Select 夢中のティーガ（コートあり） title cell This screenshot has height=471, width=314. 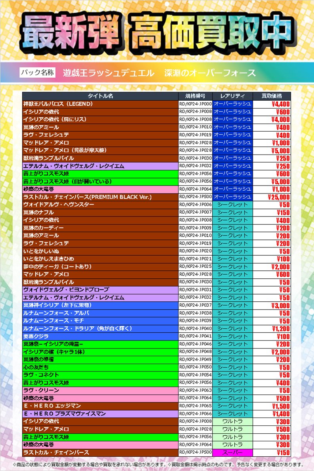point(100,267)
